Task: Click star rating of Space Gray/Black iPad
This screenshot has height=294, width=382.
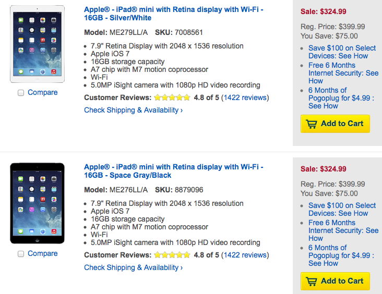Action: (x=172, y=255)
